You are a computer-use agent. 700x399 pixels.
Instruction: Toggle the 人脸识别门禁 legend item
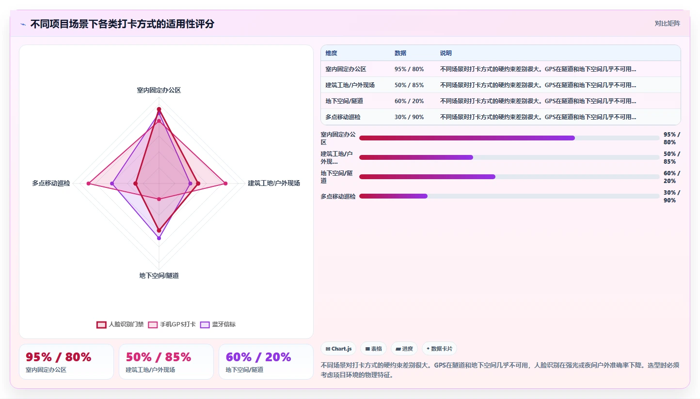[120, 324]
